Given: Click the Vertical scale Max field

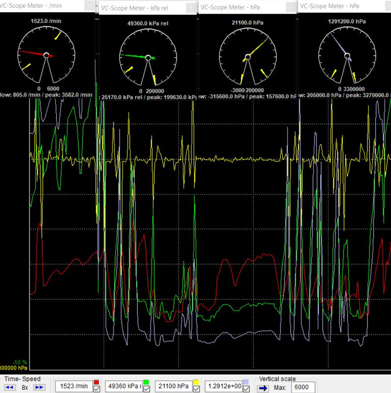Looking at the screenshot, I should 303,387.
